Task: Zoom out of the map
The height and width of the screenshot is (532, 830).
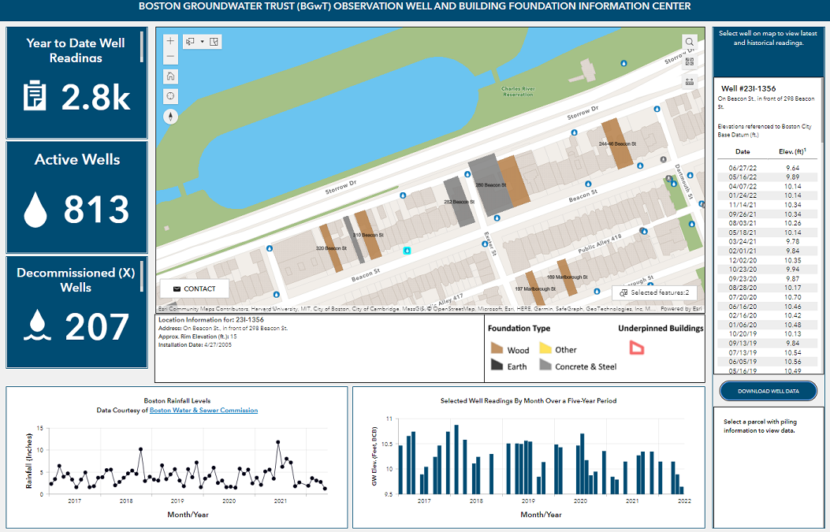Action: tap(170, 56)
